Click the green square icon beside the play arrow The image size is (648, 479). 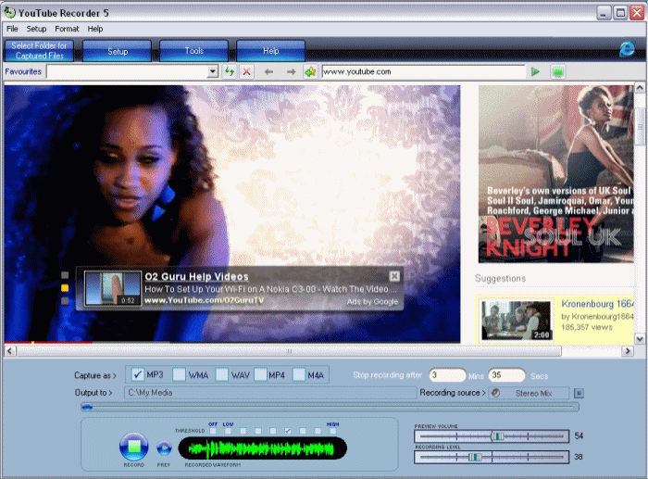coord(558,72)
